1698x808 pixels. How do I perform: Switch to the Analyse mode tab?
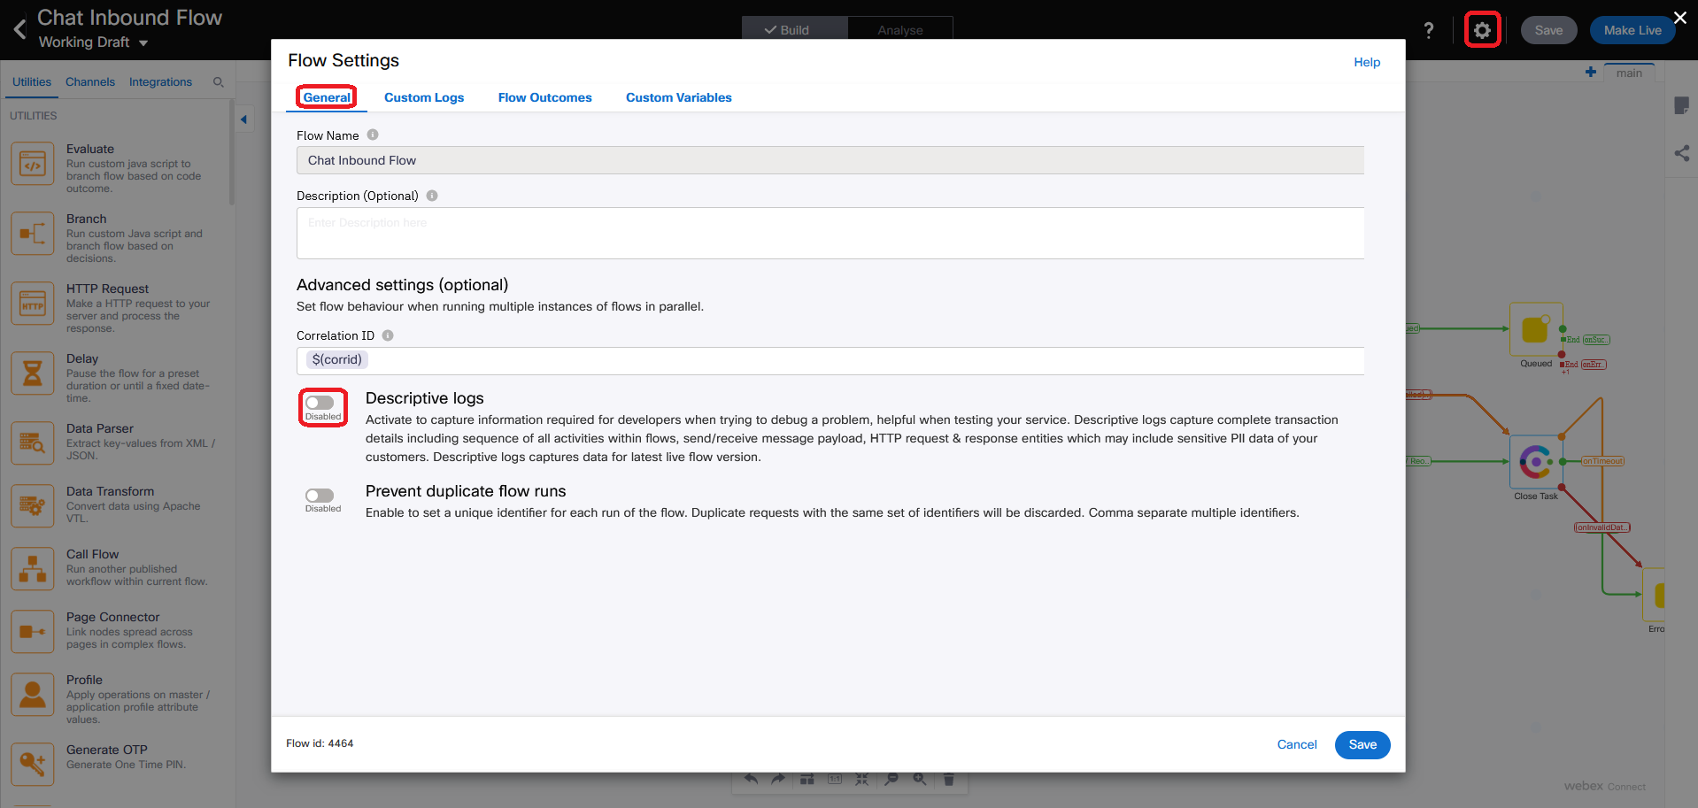[900, 29]
